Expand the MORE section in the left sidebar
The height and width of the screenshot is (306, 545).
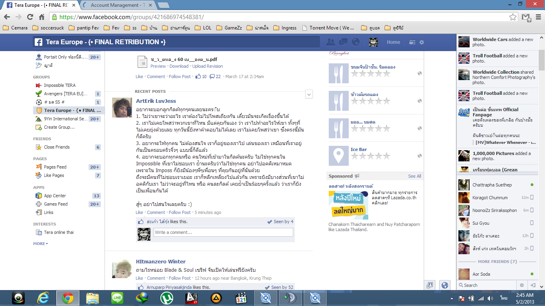[40, 243]
